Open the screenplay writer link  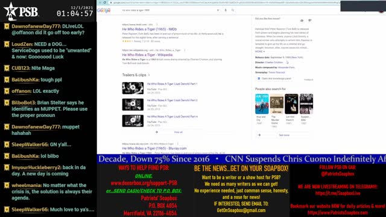tap(276, 72)
